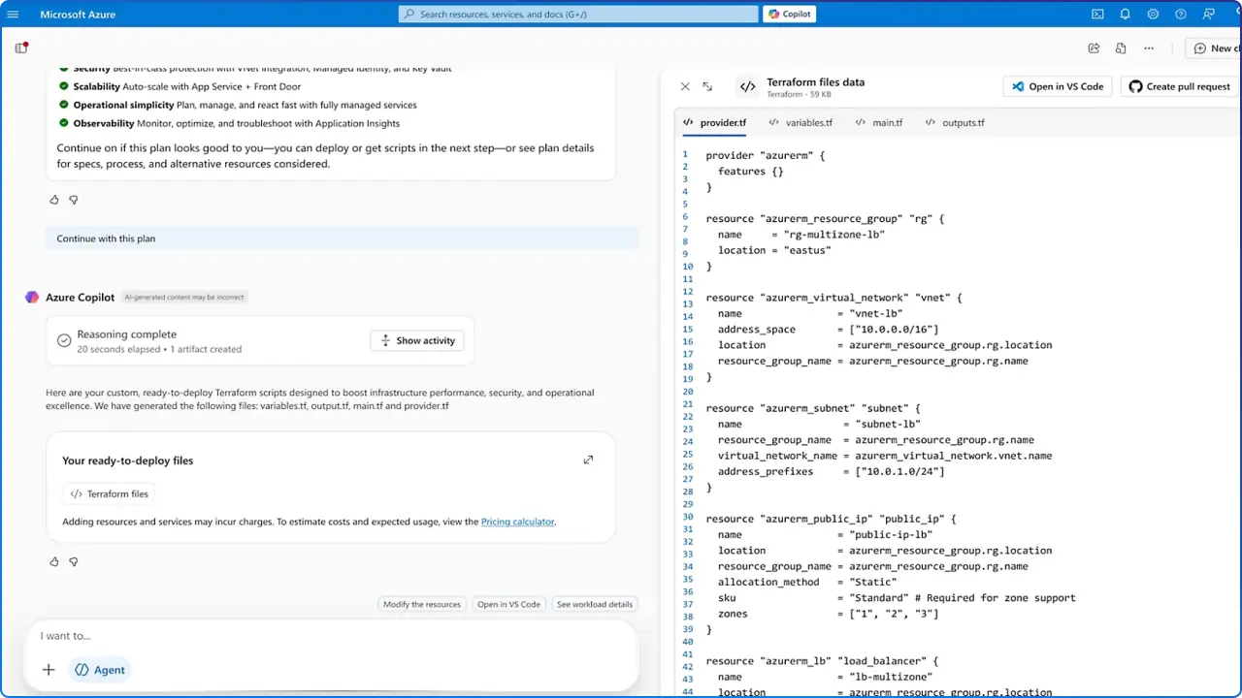Give a thumbs up to the plan response

tap(53, 199)
